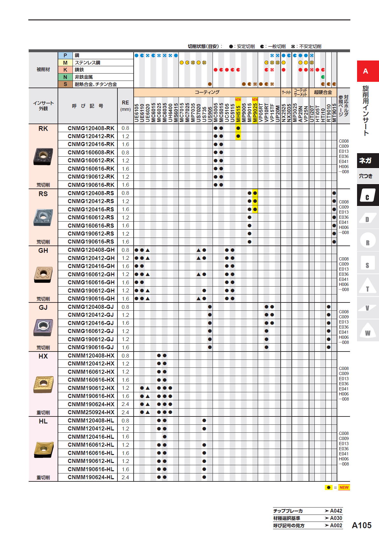Select row CNMM190624-HL
Screen dimensions: 379x533
tap(197, 477)
